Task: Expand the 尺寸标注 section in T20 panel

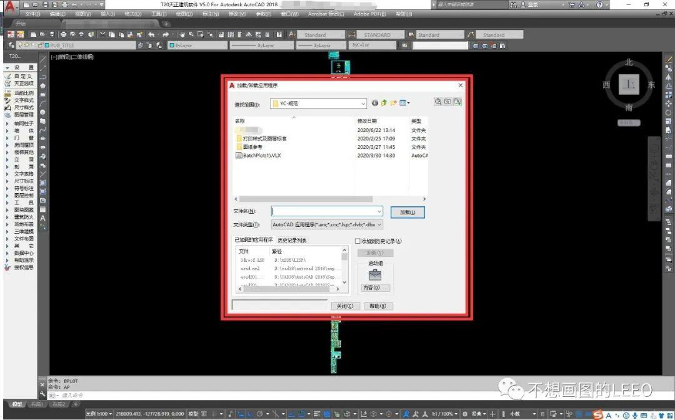Action: [7, 181]
